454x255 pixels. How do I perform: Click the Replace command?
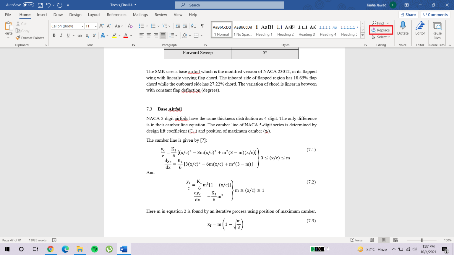click(x=381, y=30)
